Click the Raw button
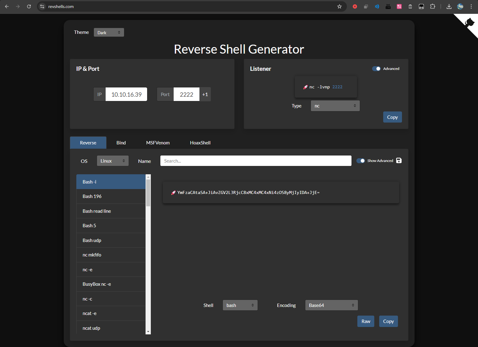 [x=366, y=321]
